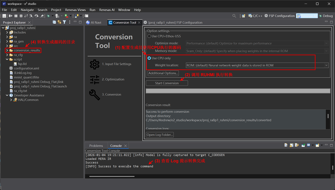Screen dimensions: 335x190
Task: Expand the HAL/Common node
Action: (x=11, y=100)
